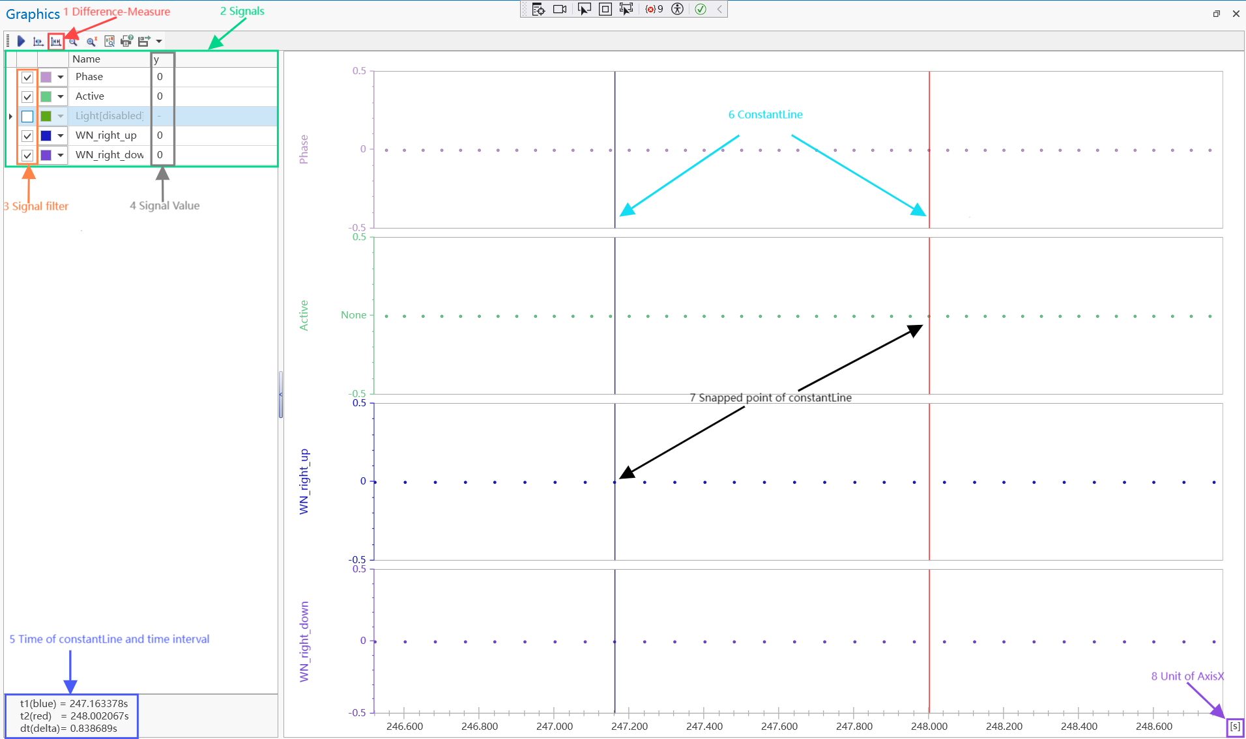Expand the toolbar overflow dropdown arrow
Screen dimensions: 1246x739
click(159, 42)
